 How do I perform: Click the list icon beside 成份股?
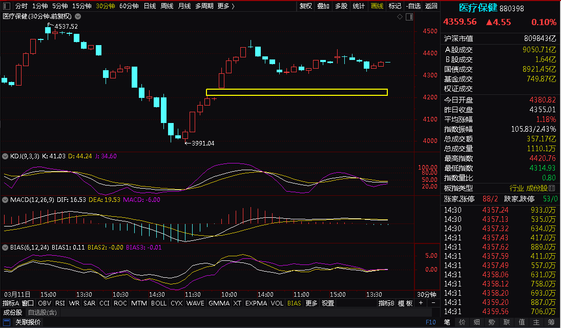[552, 188]
